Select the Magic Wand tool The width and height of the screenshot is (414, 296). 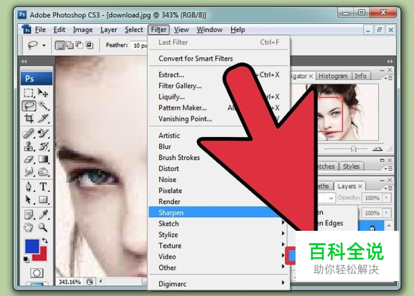point(43,106)
